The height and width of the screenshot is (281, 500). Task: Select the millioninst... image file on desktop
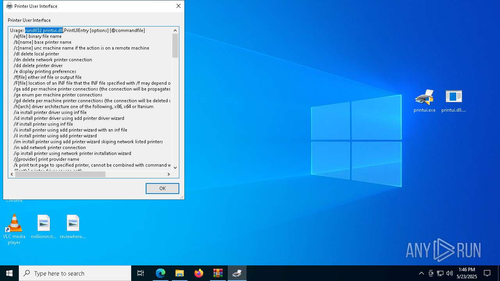(43, 227)
